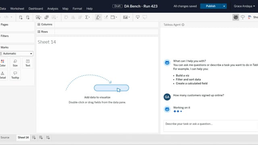The width and height of the screenshot is (258, 145).
Task: Open the Format menu
Action: (77, 8)
